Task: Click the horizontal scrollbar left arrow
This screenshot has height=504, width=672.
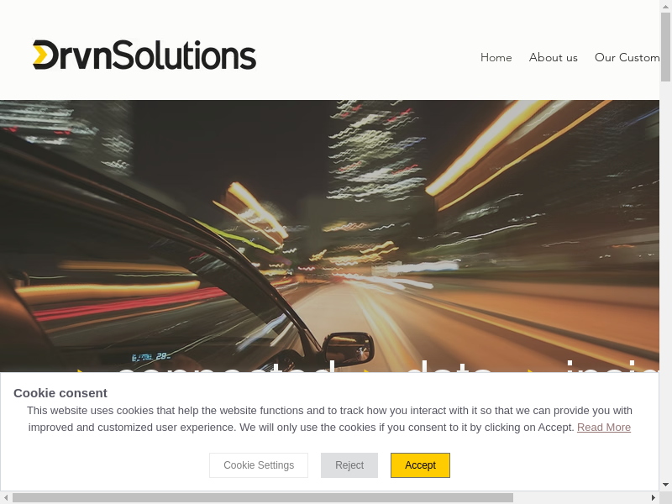Action: click(6, 497)
